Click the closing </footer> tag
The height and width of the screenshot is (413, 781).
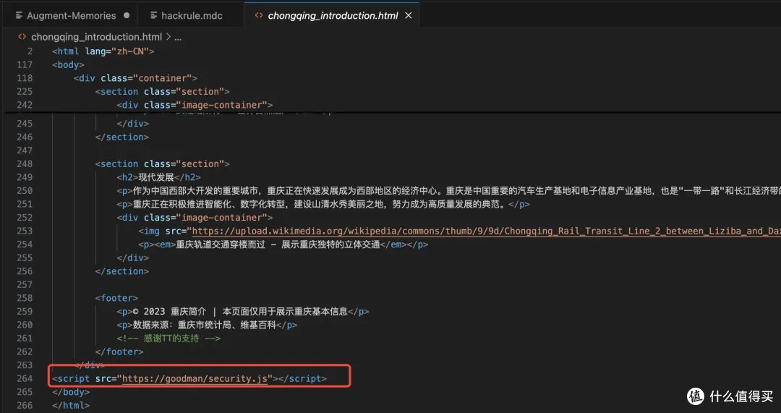coord(119,352)
